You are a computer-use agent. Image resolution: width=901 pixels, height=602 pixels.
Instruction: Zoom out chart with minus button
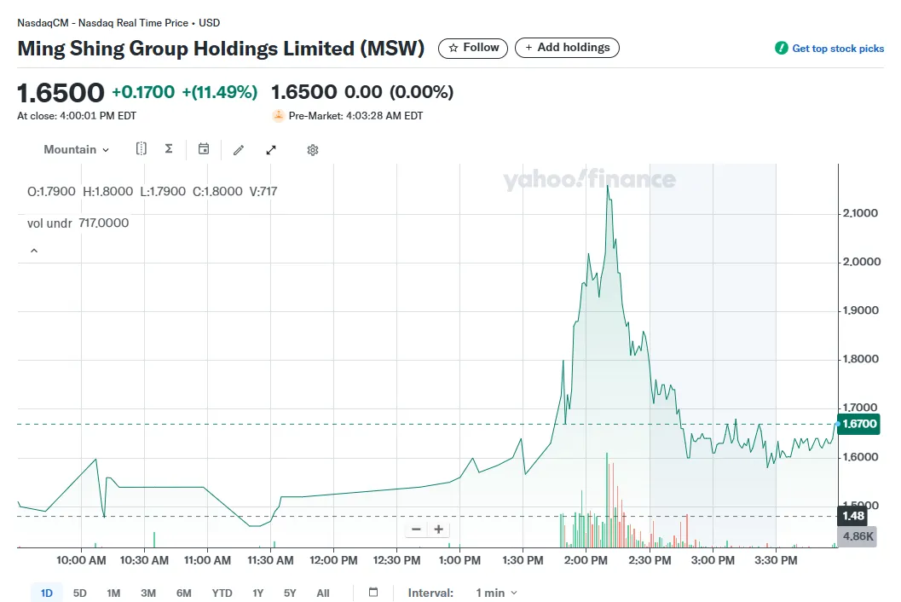pyautogui.click(x=416, y=530)
